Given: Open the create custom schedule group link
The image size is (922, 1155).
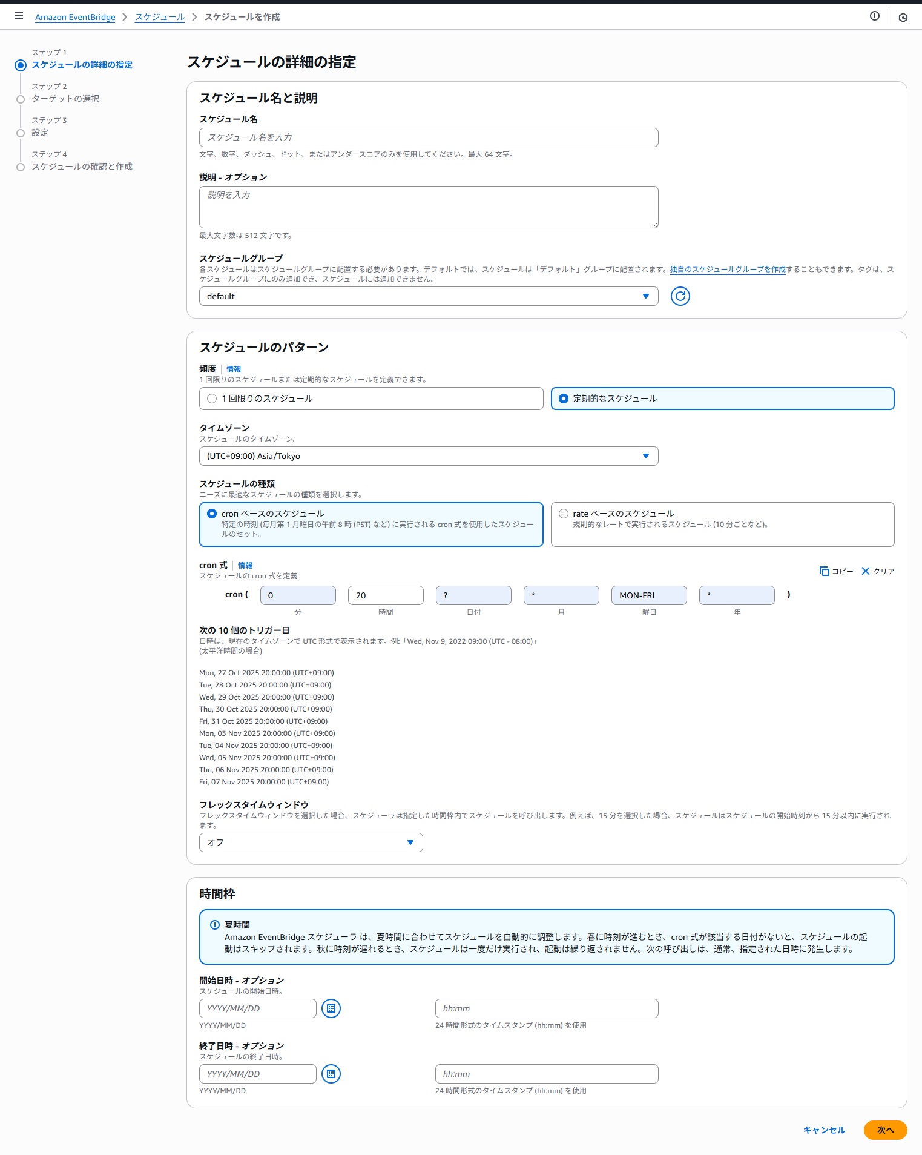Looking at the screenshot, I should (x=727, y=270).
